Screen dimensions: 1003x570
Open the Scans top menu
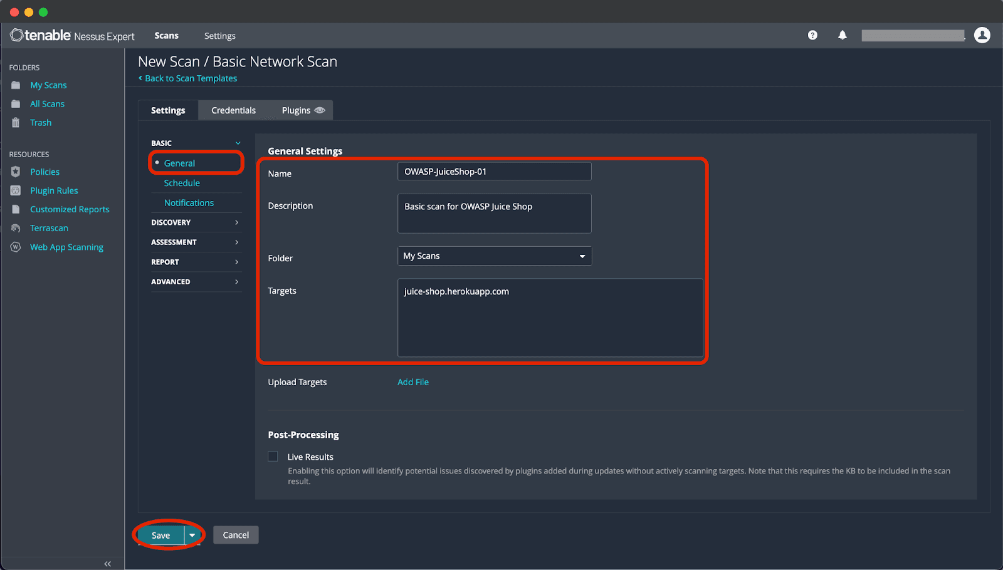click(167, 36)
